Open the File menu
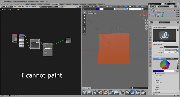 [4, 4]
